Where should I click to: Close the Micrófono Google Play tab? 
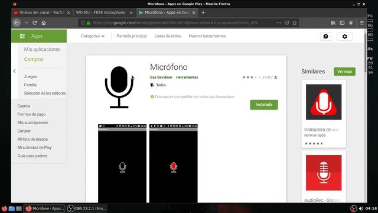point(194,13)
